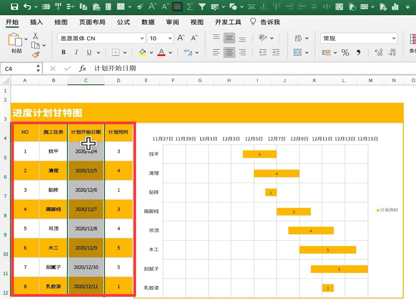Click the increase font size icon
The height and width of the screenshot is (299, 416).
click(181, 38)
